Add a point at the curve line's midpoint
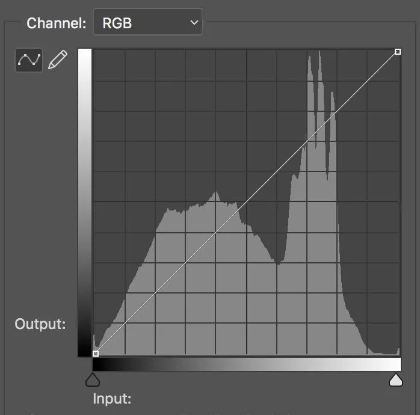420x415 pixels. click(x=246, y=203)
